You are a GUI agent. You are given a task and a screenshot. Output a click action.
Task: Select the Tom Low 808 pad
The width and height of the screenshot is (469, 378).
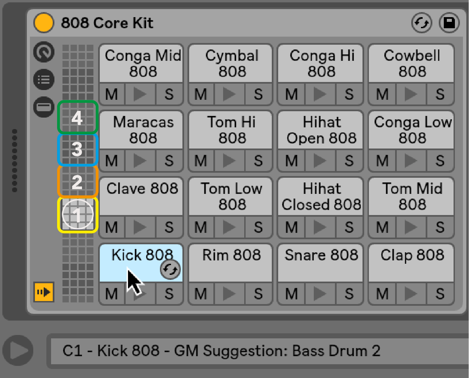pos(230,197)
